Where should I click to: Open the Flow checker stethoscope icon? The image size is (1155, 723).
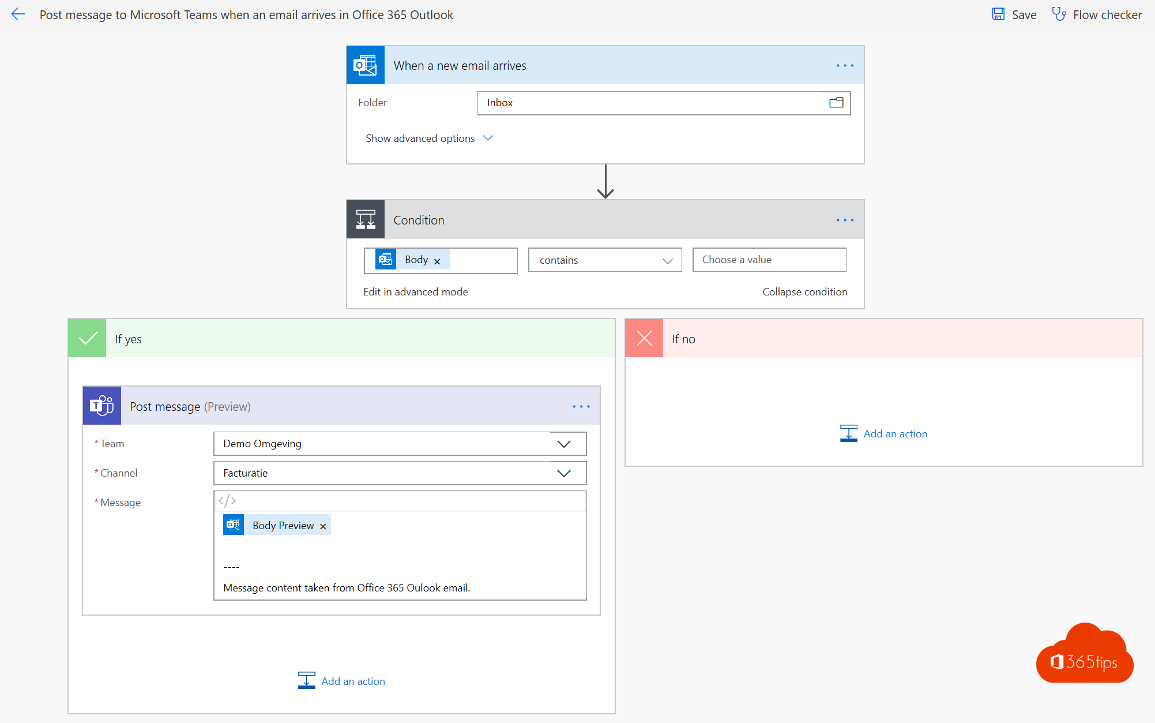click(x=1059, y=14)
